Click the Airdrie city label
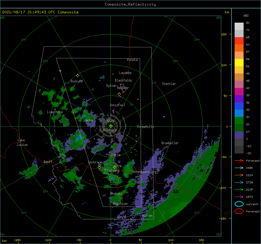This screenshot has width=261, height=244. (114, 155)
